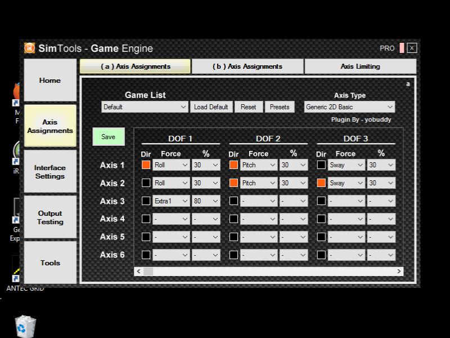Open Axis 1 DOF 3 Sway force dropdown
Viewport: 450px width, 338px height.
(346, 165)
